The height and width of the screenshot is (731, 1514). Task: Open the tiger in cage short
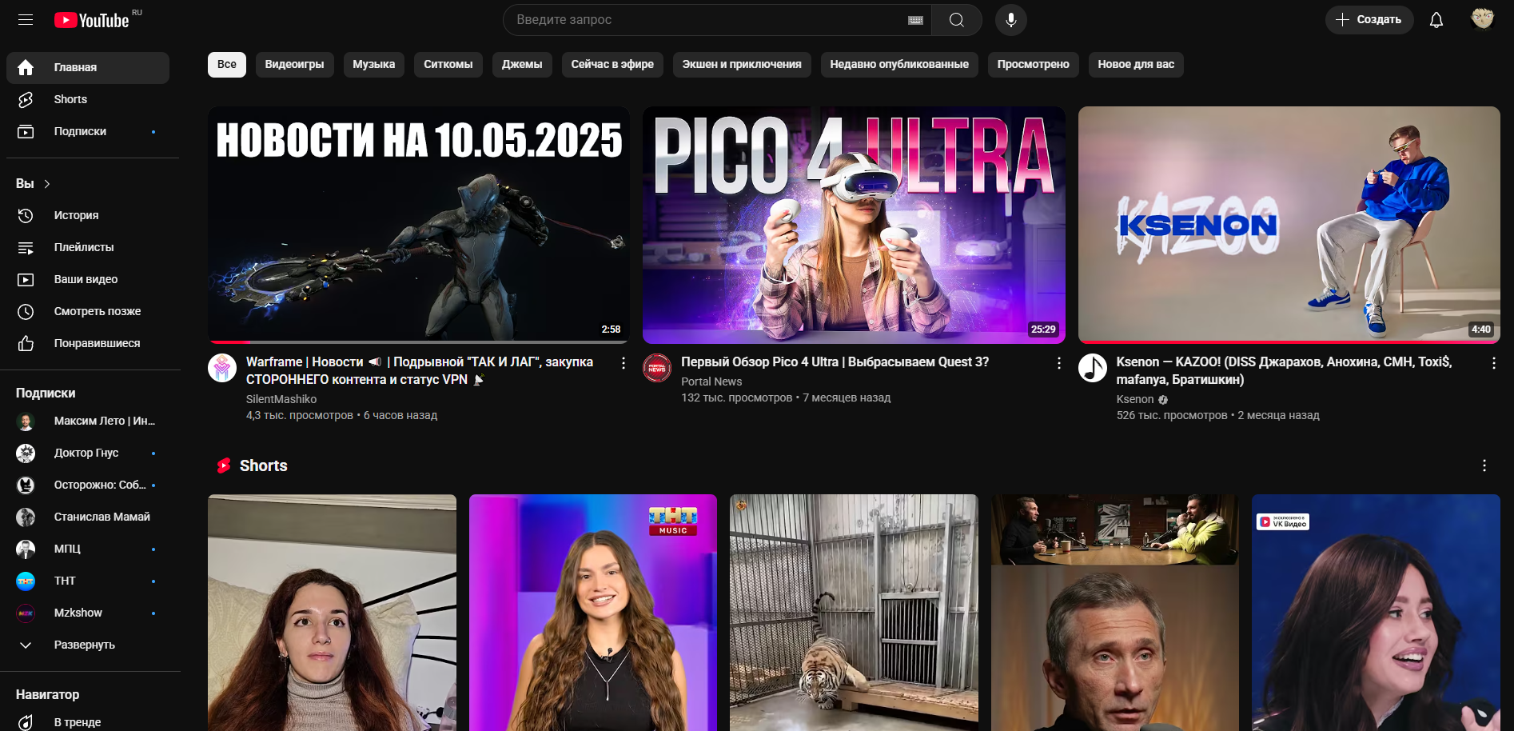(854, 613)
